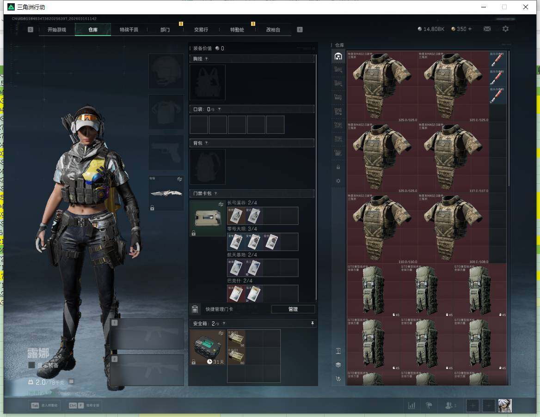
Task: Open weight details list icon beside 2.0/78
Action: click(71, 381)
